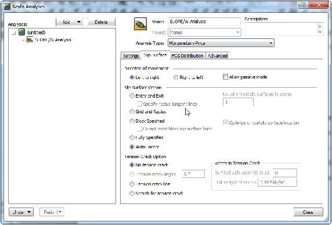Select Tension crack angle radio option
332x225 pixels.
(x=132, y=174)
